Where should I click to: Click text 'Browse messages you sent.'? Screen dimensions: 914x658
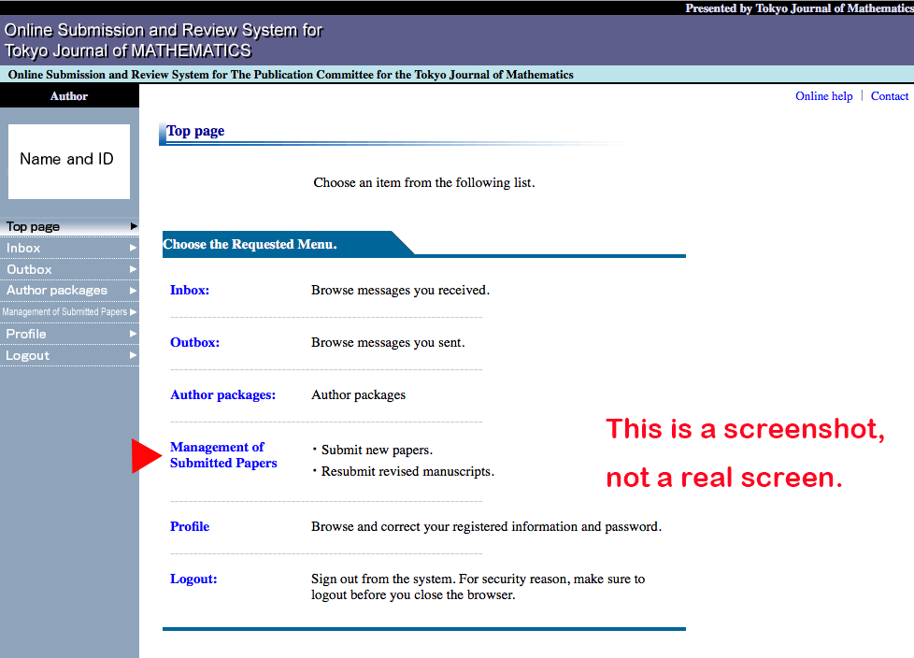click(x=388, y=343)
